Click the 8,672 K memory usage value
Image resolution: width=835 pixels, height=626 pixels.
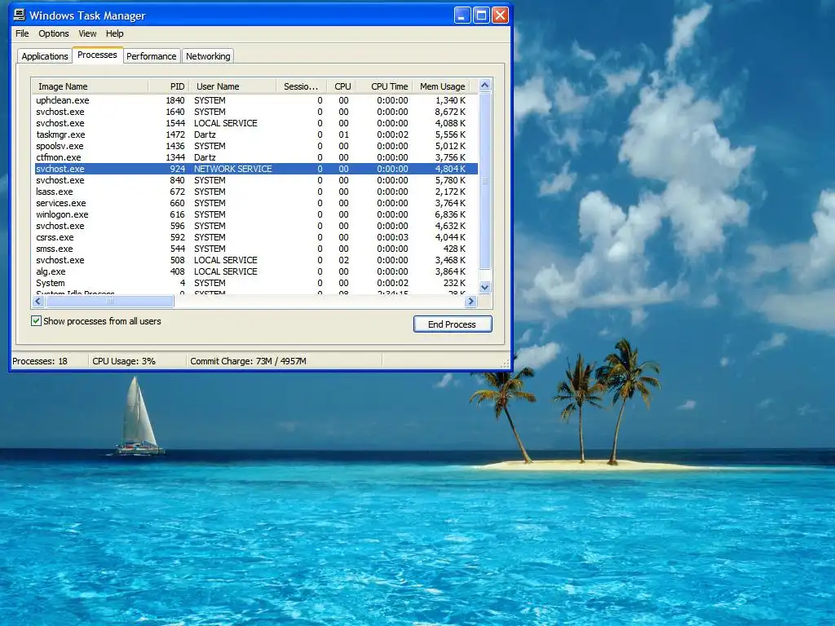pyautogui.click(x=450, y=112)
